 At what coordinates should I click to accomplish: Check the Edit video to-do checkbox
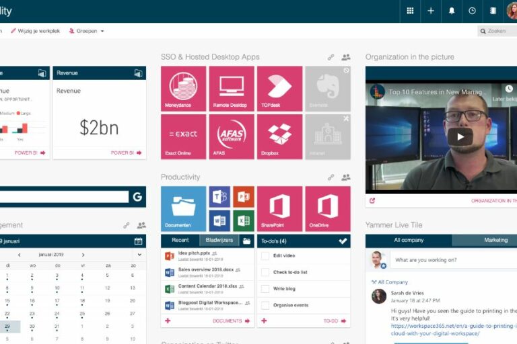click(x=265, y=256)
